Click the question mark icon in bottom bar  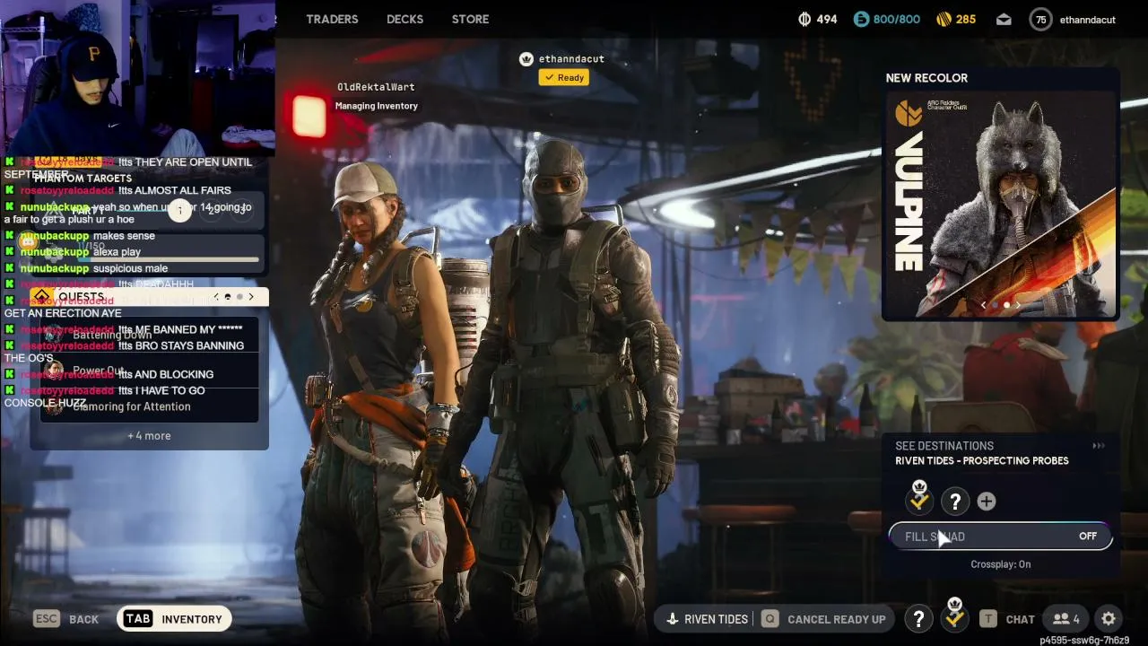(x=918, y=618)
